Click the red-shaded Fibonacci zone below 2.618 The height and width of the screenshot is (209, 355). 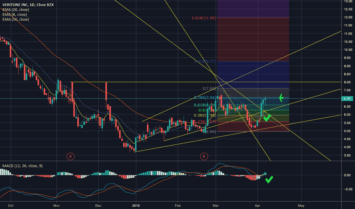(x=253, y=40)
